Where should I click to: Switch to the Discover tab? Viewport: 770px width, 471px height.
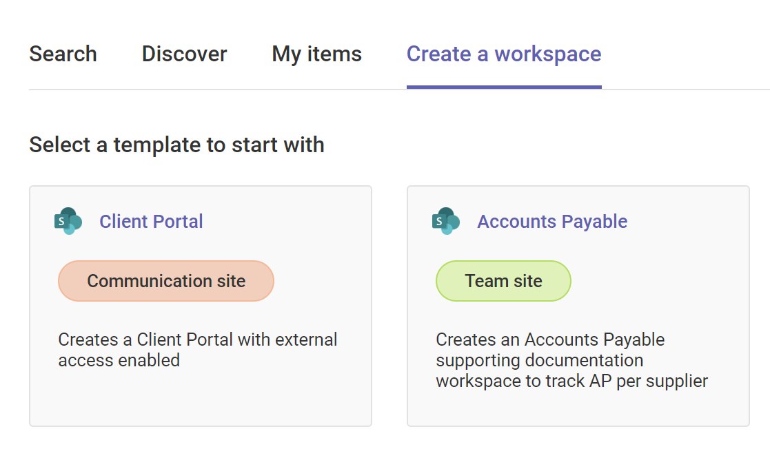(184, 54)
